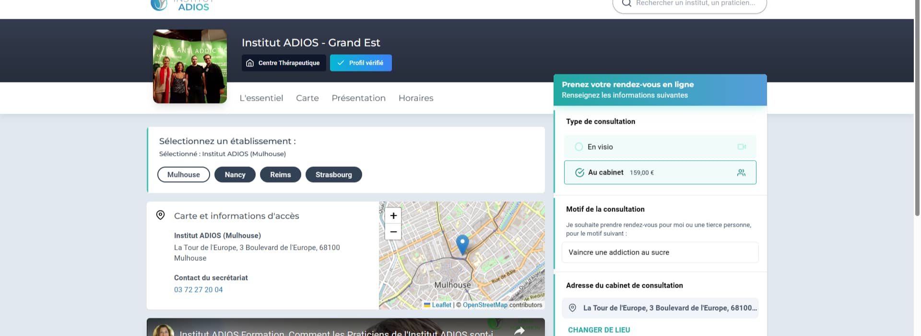
Task: Click the heading Institut ADIOS - Grand Est
Action: coord(311,43)
